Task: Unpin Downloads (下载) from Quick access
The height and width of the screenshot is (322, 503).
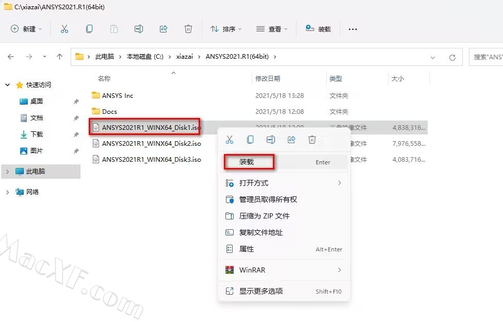Action: [76, 134]
